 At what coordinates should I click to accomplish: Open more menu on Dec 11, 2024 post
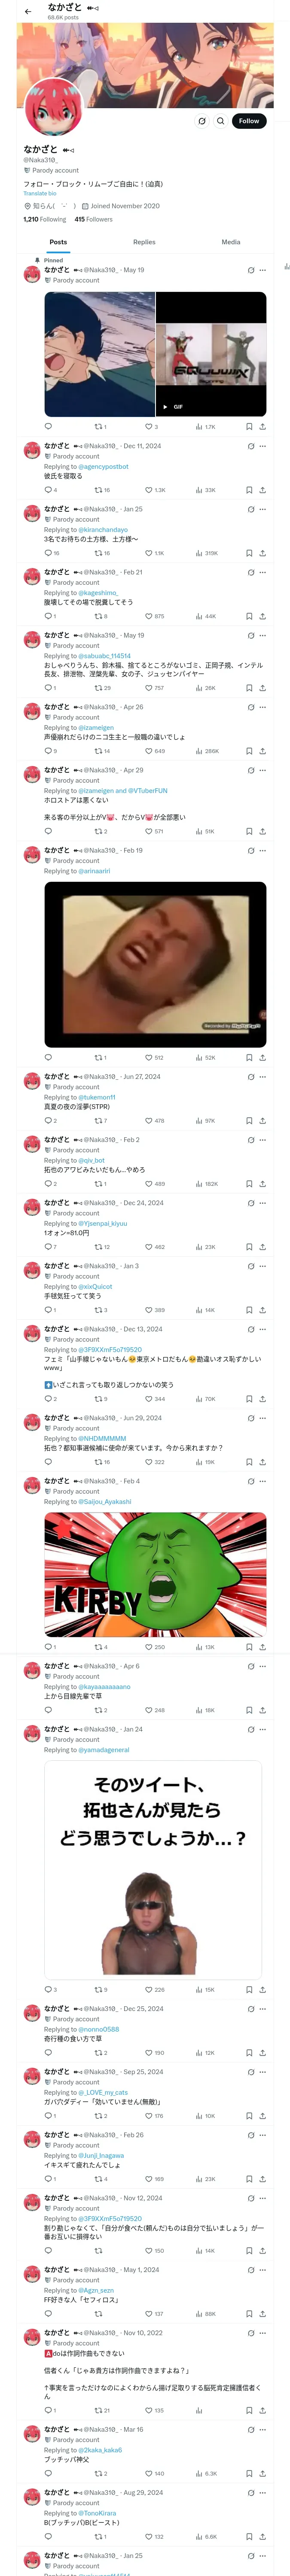pyautogui.click(x=263, y=446)
